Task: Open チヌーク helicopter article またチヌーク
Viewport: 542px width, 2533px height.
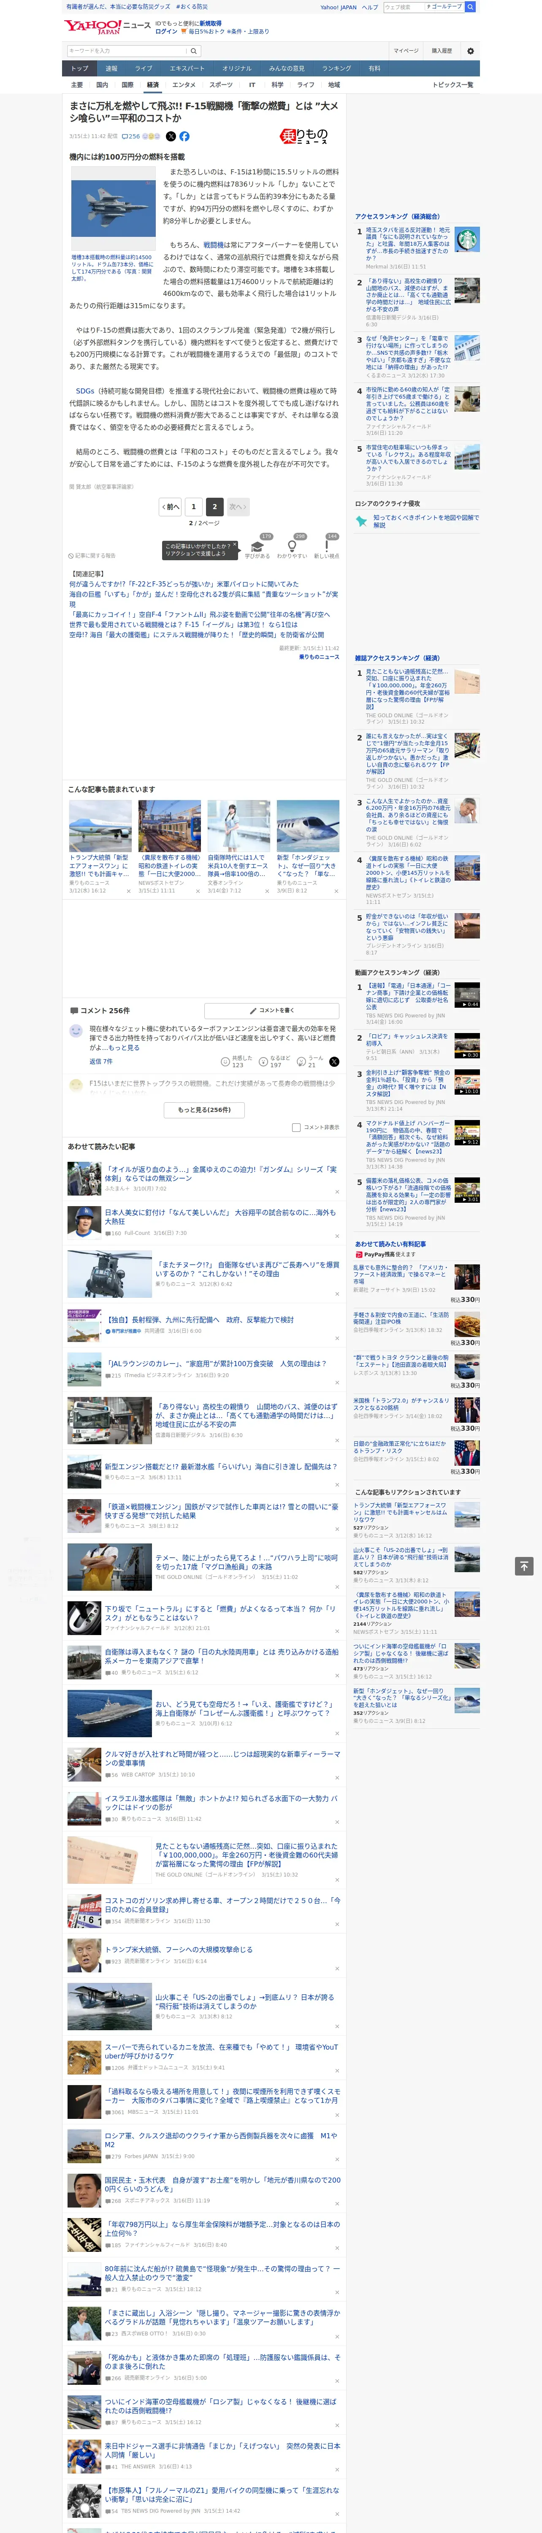Action: point(247,1270)
